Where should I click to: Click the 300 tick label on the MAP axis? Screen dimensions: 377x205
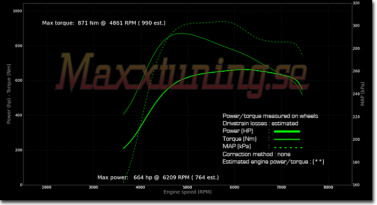(x=356, y=25)
